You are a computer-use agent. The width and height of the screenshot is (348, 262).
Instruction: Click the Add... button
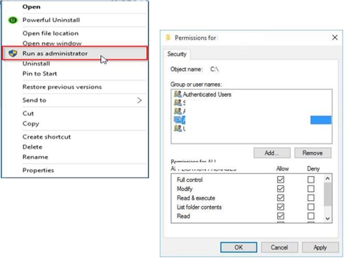[272, 153]
